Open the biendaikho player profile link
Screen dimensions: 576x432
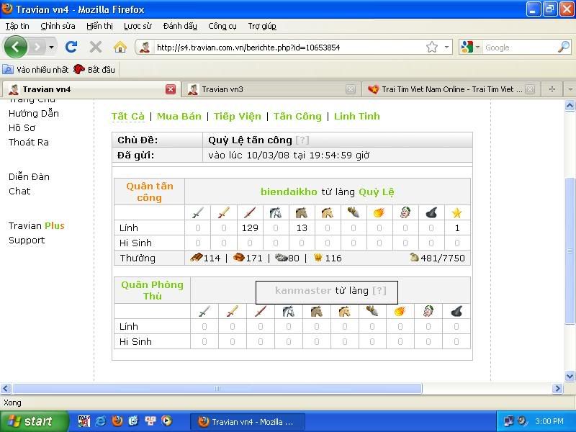(289, 192)
